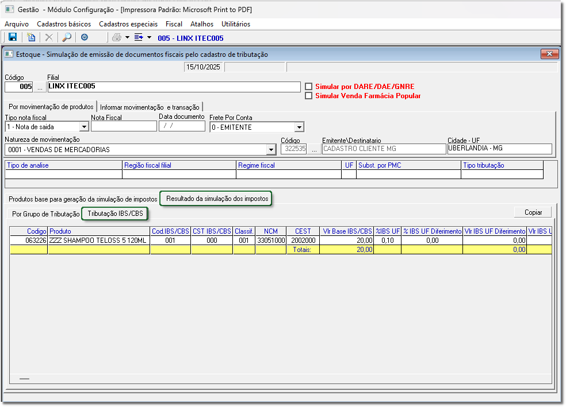Image resolution: width=566 pixels, height=407 pixels.
Task: Open the Atalhos menu
Action: 202,24
